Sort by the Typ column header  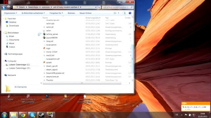107,18
